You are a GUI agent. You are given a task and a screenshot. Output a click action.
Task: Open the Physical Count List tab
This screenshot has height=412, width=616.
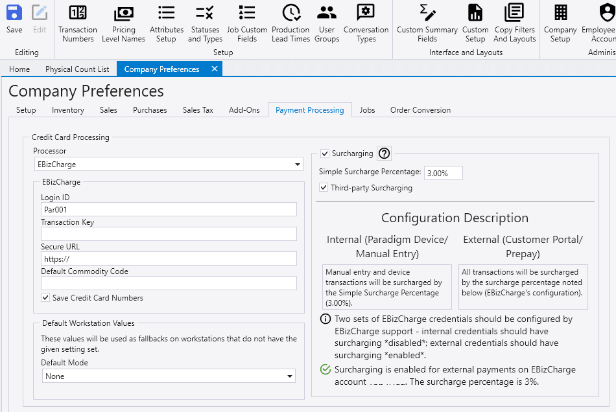click(77, 69)
